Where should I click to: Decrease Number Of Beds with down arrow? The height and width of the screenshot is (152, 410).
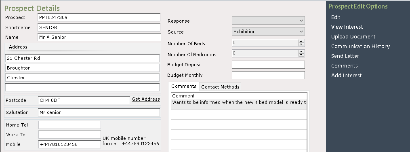coord(301,44)
